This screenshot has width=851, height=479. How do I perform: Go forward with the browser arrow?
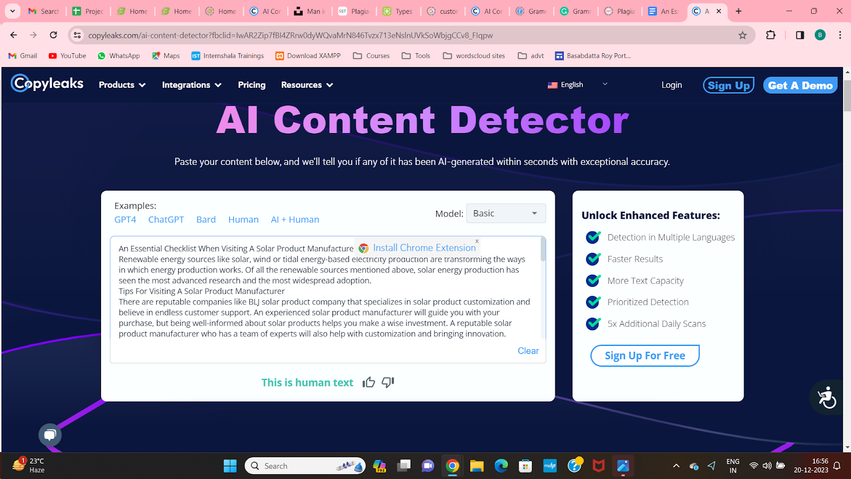(34, 35)
